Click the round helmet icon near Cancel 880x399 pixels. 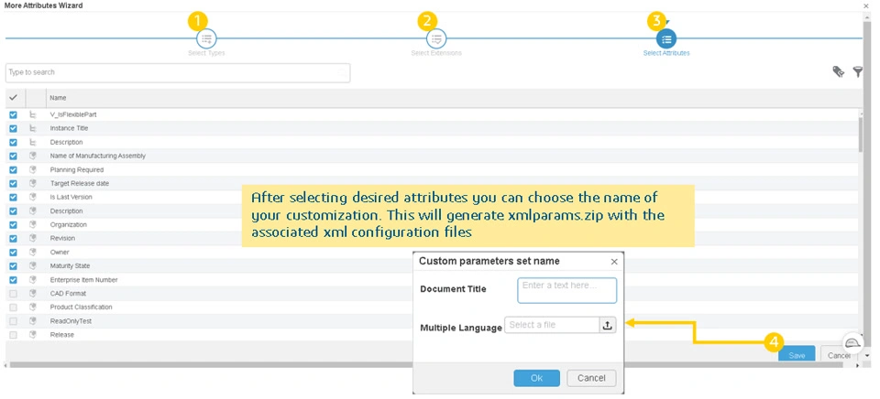[852, 342]
